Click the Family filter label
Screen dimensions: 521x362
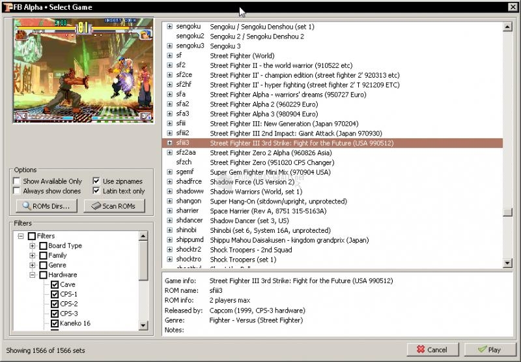click(57, 256)
